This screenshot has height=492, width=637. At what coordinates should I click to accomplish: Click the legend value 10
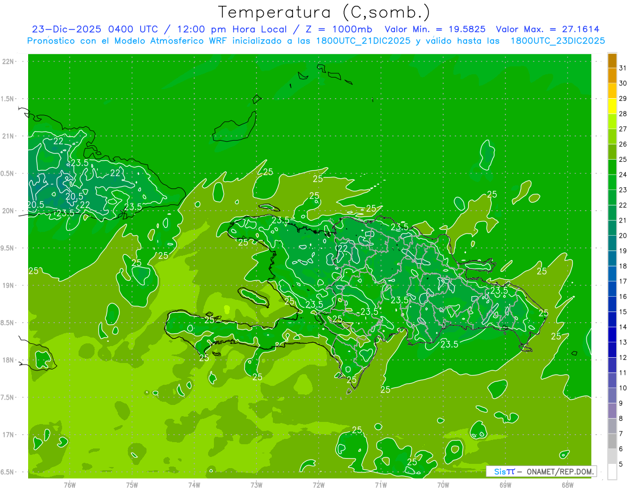pos(623,388)
